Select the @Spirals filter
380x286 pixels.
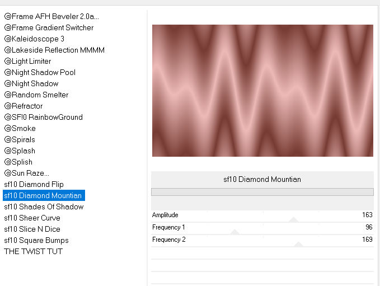coord(20,139)
